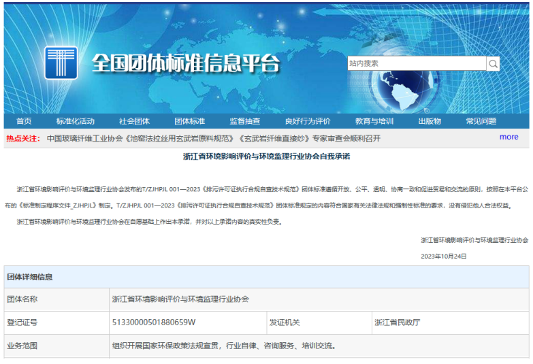Open the 社会团体 menu item
Viewport: 533px width, 364px height.
(134, 121)
